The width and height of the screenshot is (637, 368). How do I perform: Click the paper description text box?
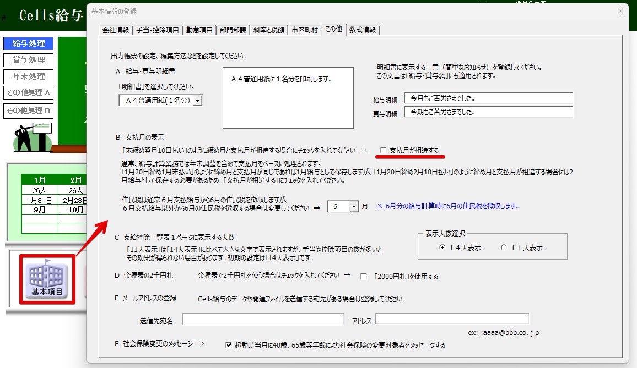tap(288, 98)
